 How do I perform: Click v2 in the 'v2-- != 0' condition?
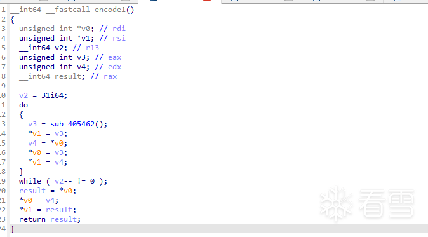pos(59,181)
